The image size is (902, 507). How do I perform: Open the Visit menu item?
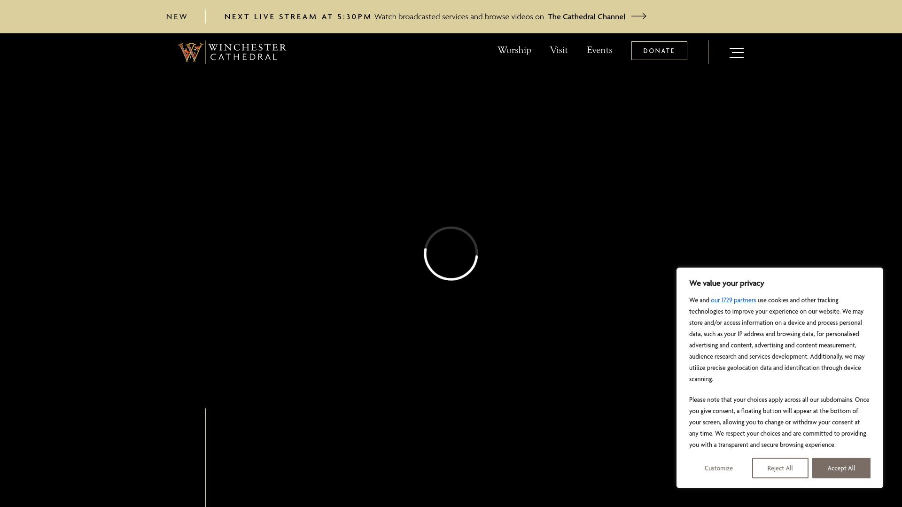pos(559,50)
